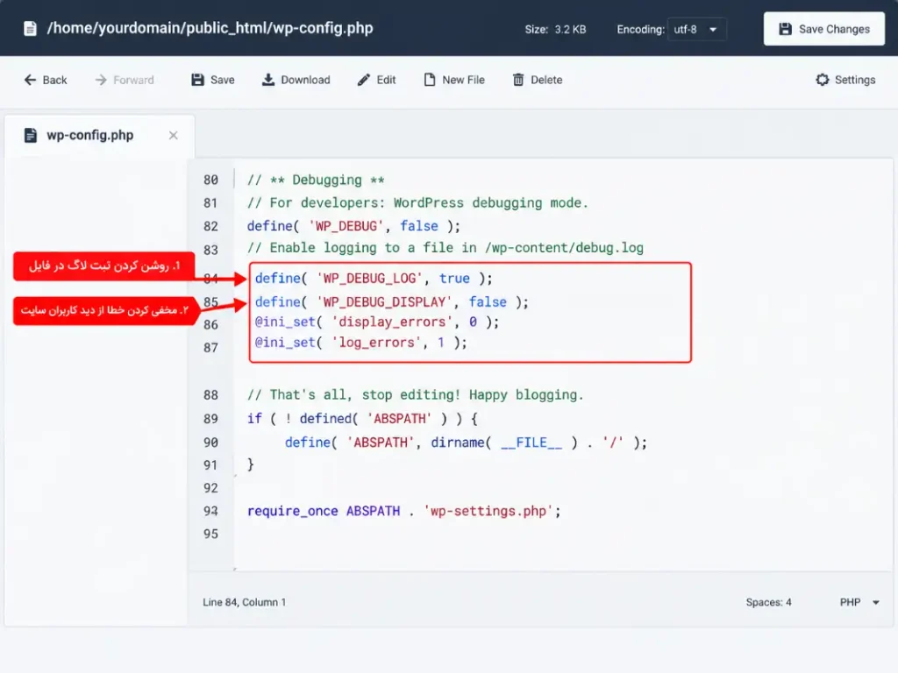
Task: Click the 'Enable logging to a file' comment
Action: [445, 248]
